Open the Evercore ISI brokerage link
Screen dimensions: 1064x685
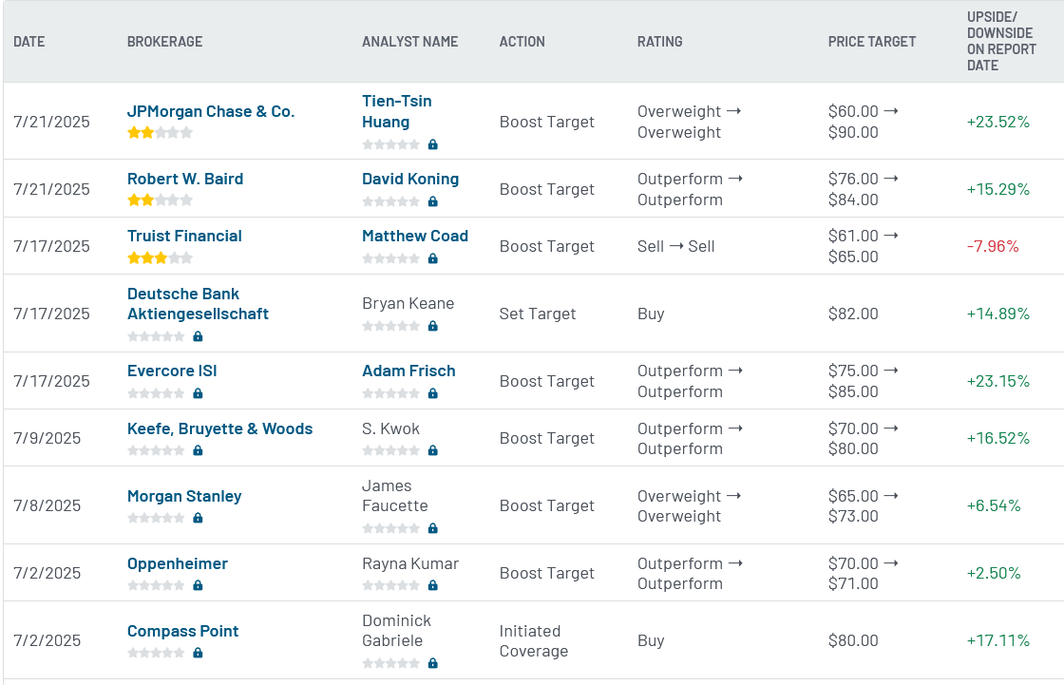(172, 371)
